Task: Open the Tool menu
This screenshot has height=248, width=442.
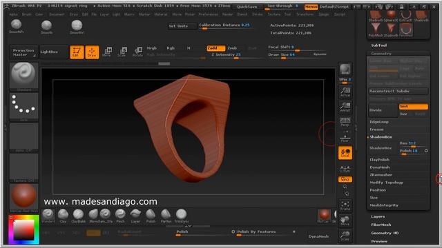Action: [x=287, y=14]
